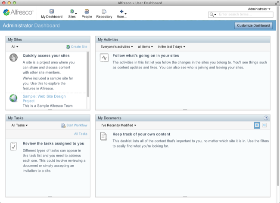The image size is (280, 203).
Task: Expand the My Sites 'All' filter
Action: 15,47
